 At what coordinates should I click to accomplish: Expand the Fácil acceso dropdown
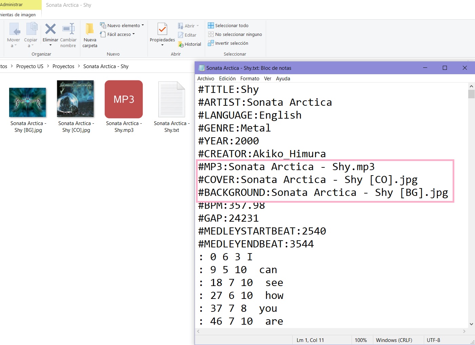[134, 34]
